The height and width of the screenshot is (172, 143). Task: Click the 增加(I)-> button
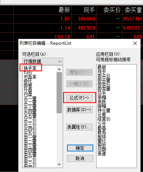pos(79,72)
